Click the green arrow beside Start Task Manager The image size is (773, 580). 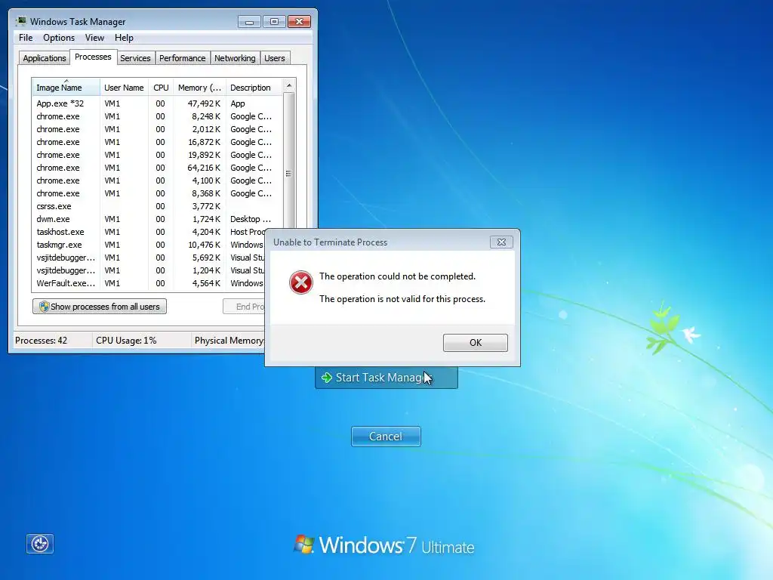click(x=326, y=378)
